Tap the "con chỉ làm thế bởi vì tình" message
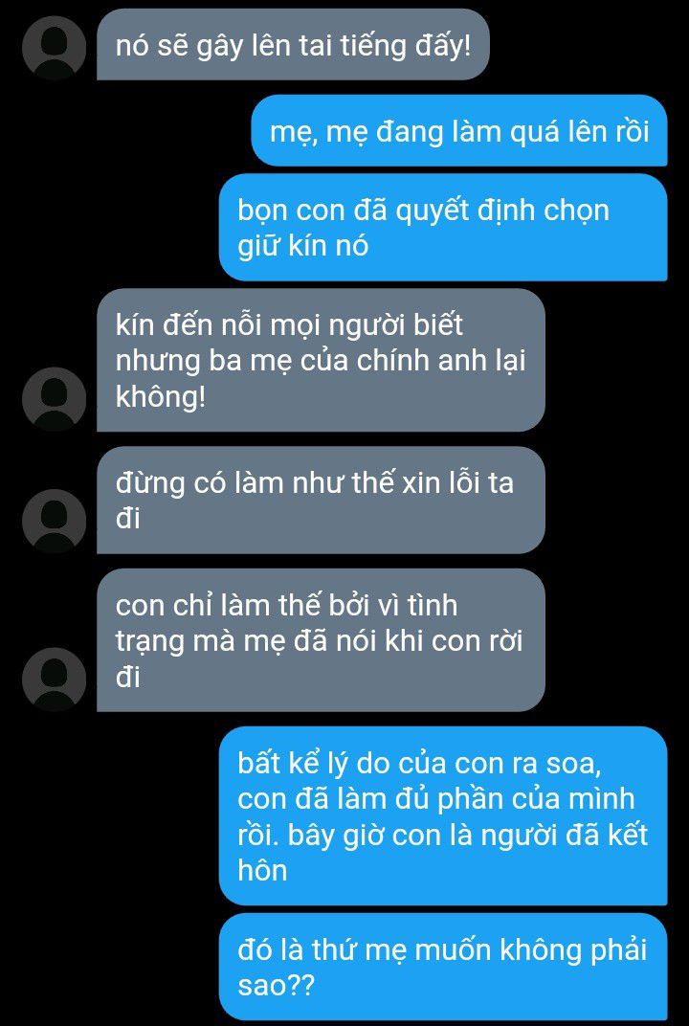This screenshot has height=1026, width=689. click(x=321, y=640)
